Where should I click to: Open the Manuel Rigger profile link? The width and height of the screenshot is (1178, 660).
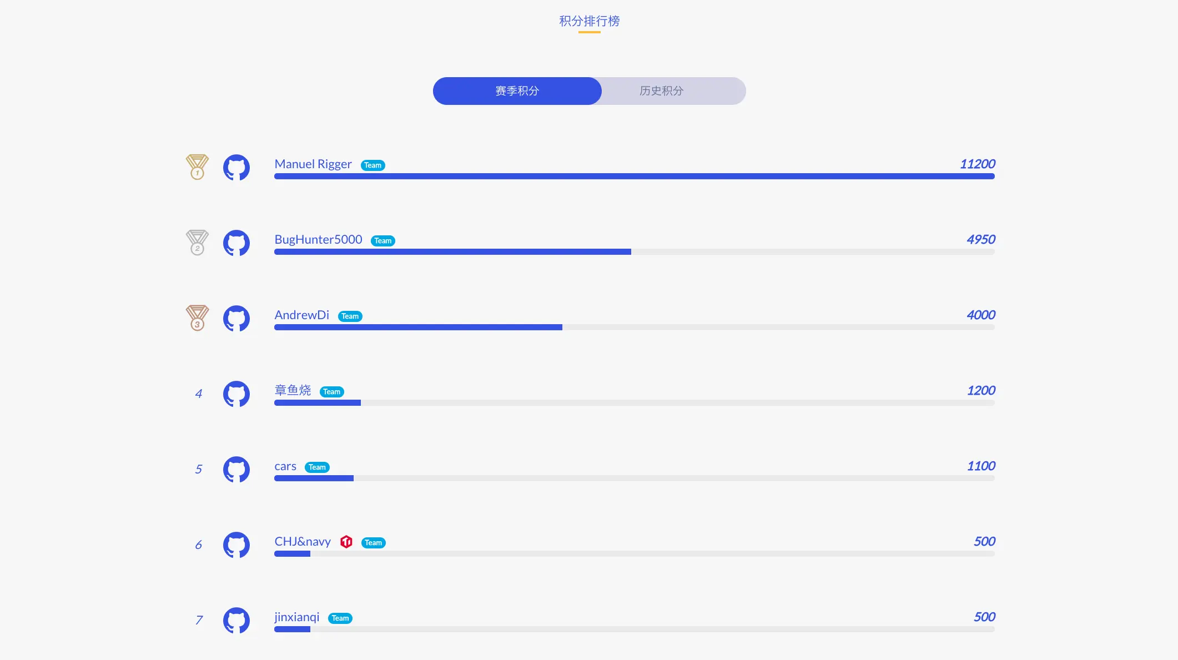point(313,164)
